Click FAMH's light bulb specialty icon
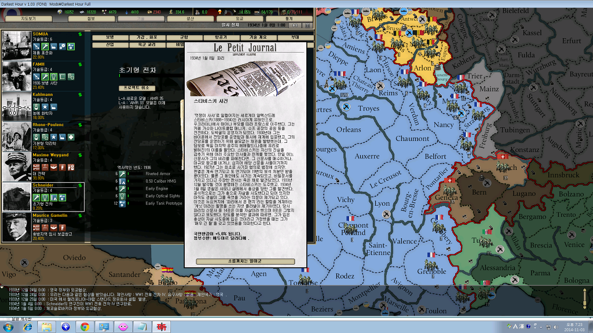This screenshot has height=333, width=593. pos(54,77)
